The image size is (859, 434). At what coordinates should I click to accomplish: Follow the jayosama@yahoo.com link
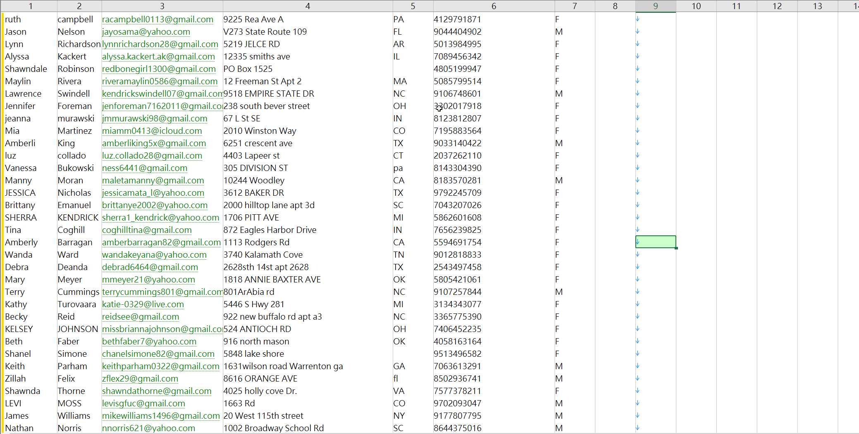coord(146,32)
